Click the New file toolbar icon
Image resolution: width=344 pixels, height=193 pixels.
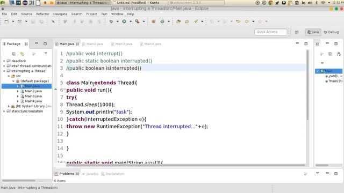6,21
